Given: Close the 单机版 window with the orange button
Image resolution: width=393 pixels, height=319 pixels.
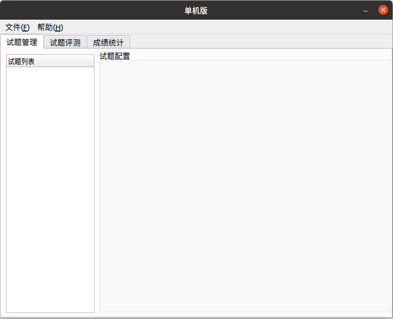Looking at the screenshot, I should pyautogui.click(x=383, y=10).
